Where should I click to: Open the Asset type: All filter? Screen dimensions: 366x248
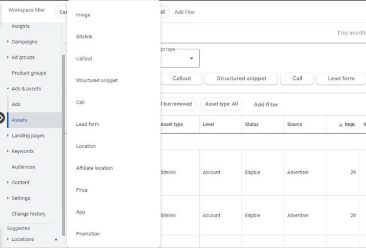221,104
